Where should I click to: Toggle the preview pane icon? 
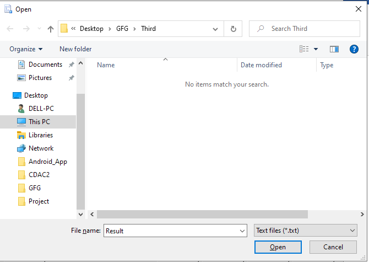tap(334, 49)
